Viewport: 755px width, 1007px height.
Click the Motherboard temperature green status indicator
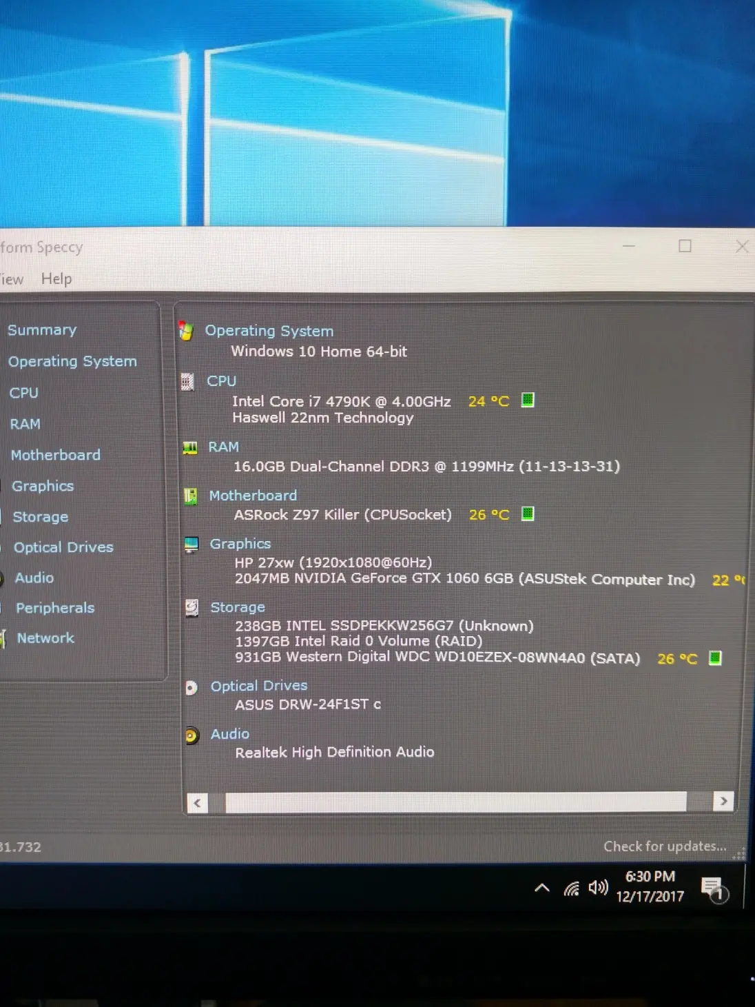[x=528, y=513]
